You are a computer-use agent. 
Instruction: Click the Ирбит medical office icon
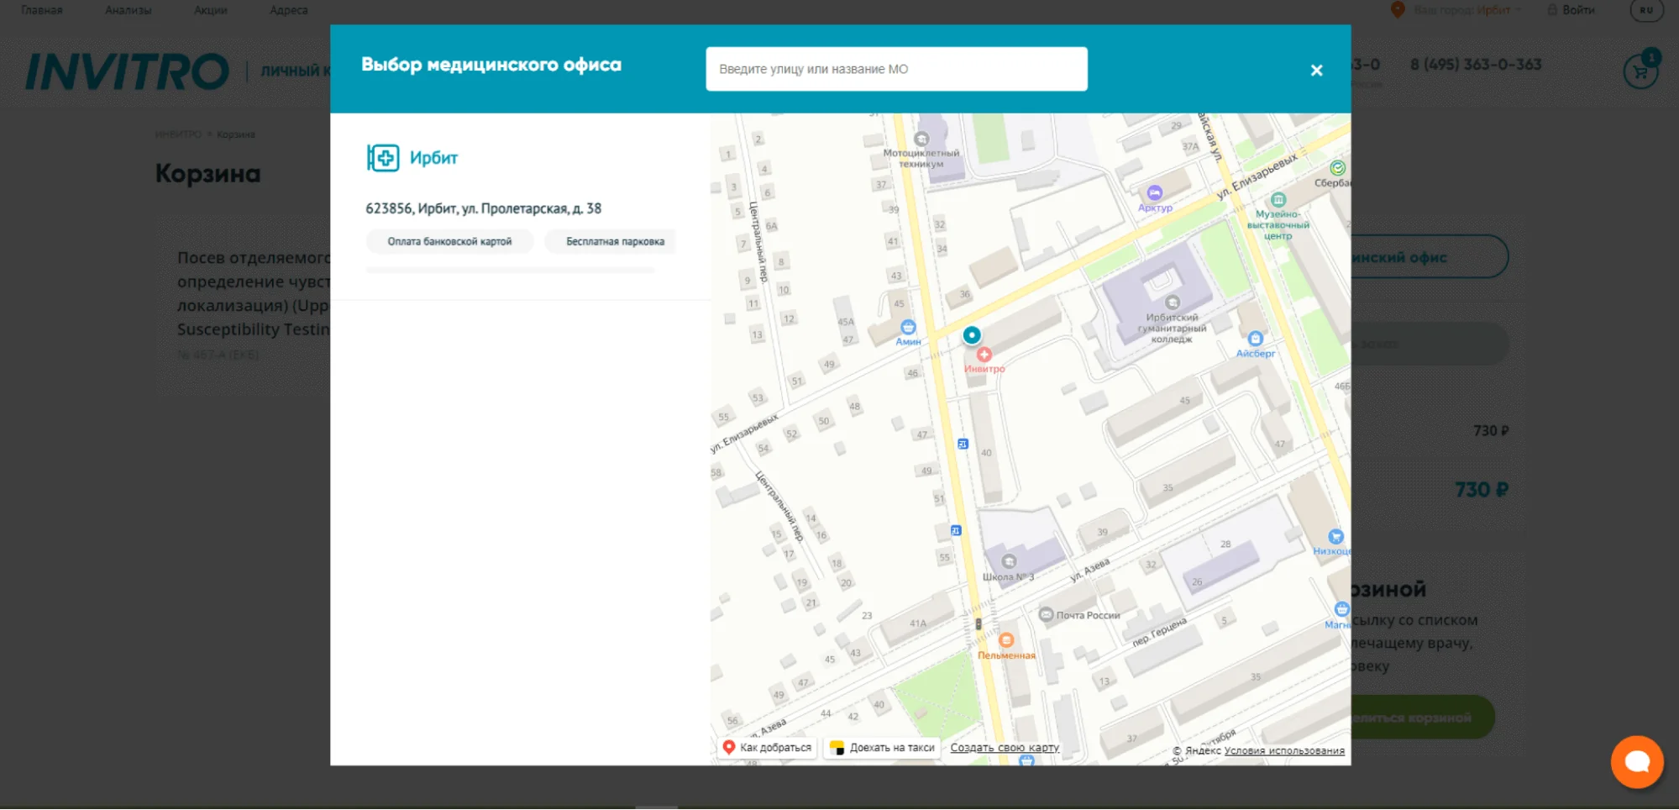coord(383,158)
